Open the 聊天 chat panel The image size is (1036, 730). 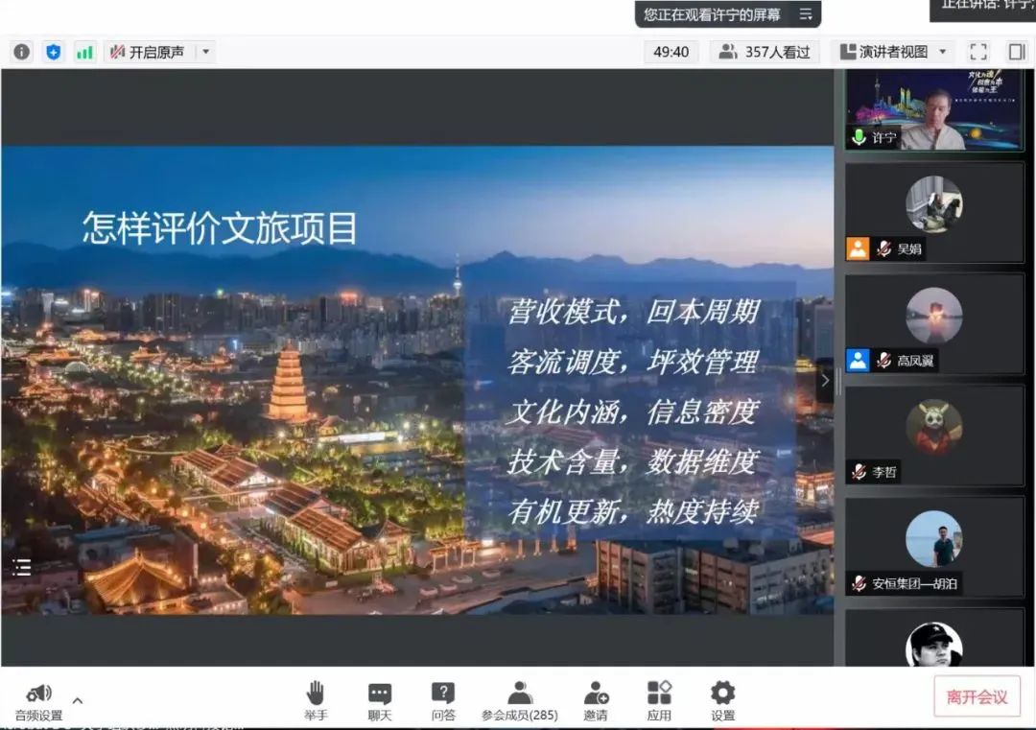point(380,700)
